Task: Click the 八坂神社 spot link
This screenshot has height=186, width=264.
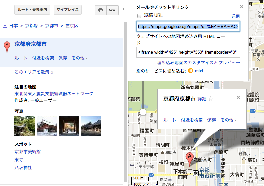Action: (23, 168)
